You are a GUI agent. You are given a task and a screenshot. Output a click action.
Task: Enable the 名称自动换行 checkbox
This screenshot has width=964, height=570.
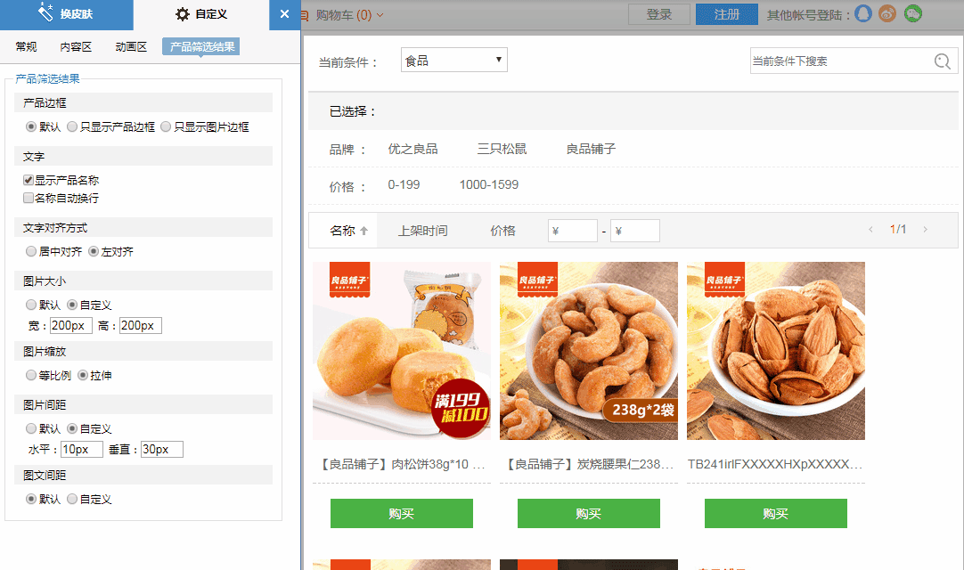[x=29, y=198]
